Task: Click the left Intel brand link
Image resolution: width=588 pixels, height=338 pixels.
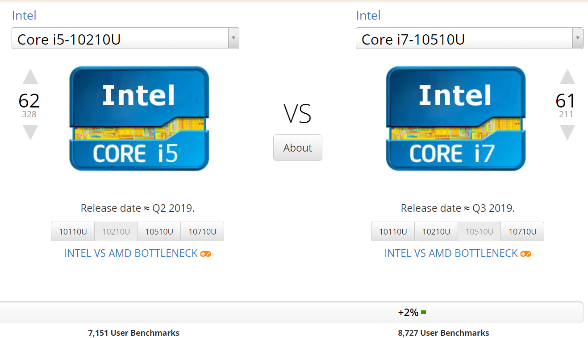Action: point(24,16)
